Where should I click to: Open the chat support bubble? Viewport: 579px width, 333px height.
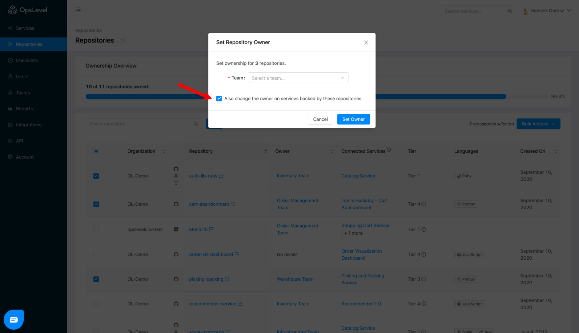click(14, 319)
